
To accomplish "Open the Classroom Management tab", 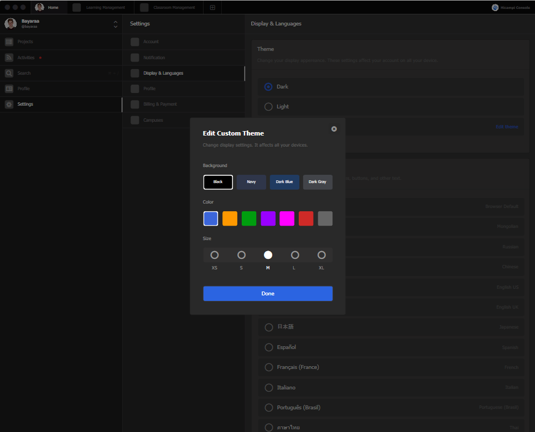I will [x=169, y=7].
